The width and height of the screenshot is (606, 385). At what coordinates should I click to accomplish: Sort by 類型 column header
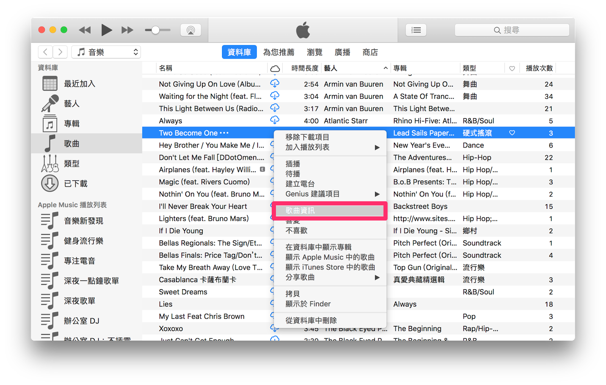click(x=483, y=68)
